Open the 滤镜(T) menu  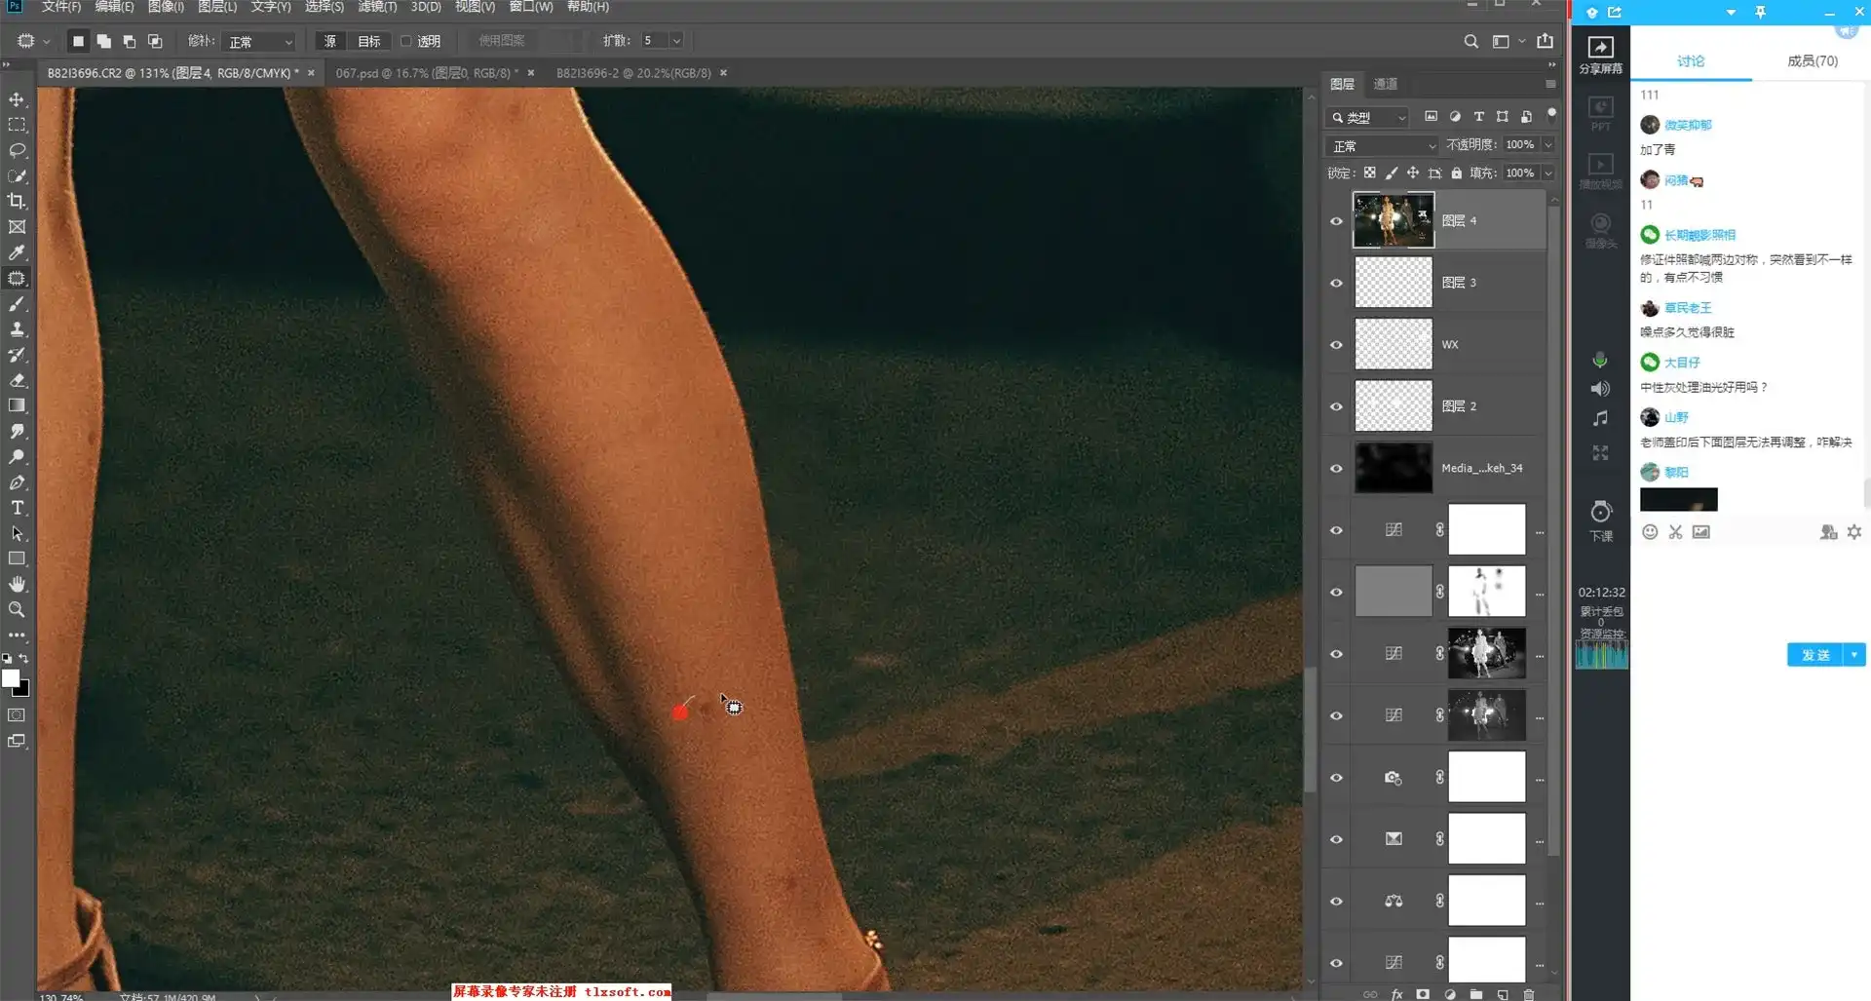pyautogui.click(x=377, y=7)
